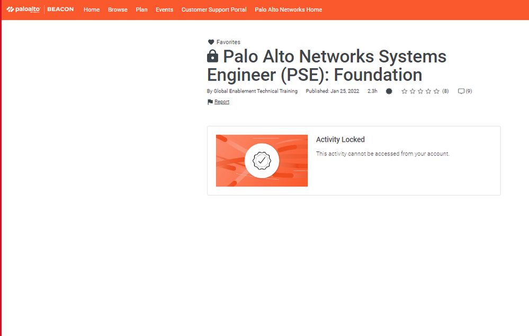This screenshot has height=336, width=529.
Task: Add course to Favorites via label
Action: 228,42
